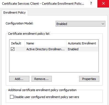Uncheck the Default policy checkbox

[x=12, y=49]
